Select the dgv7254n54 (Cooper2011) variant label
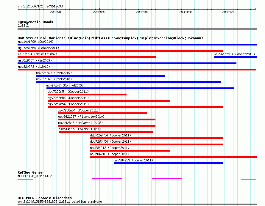Viewport: 265px width, 206px height. click(38, 48)
